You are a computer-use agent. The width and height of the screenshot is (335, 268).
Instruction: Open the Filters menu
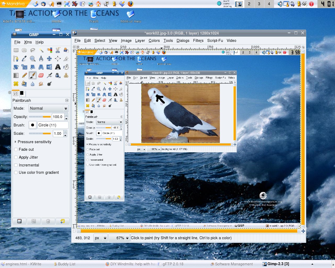point(198,41)
